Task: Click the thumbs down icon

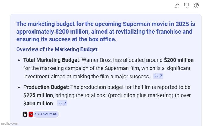Action: (x=187, y=5)
